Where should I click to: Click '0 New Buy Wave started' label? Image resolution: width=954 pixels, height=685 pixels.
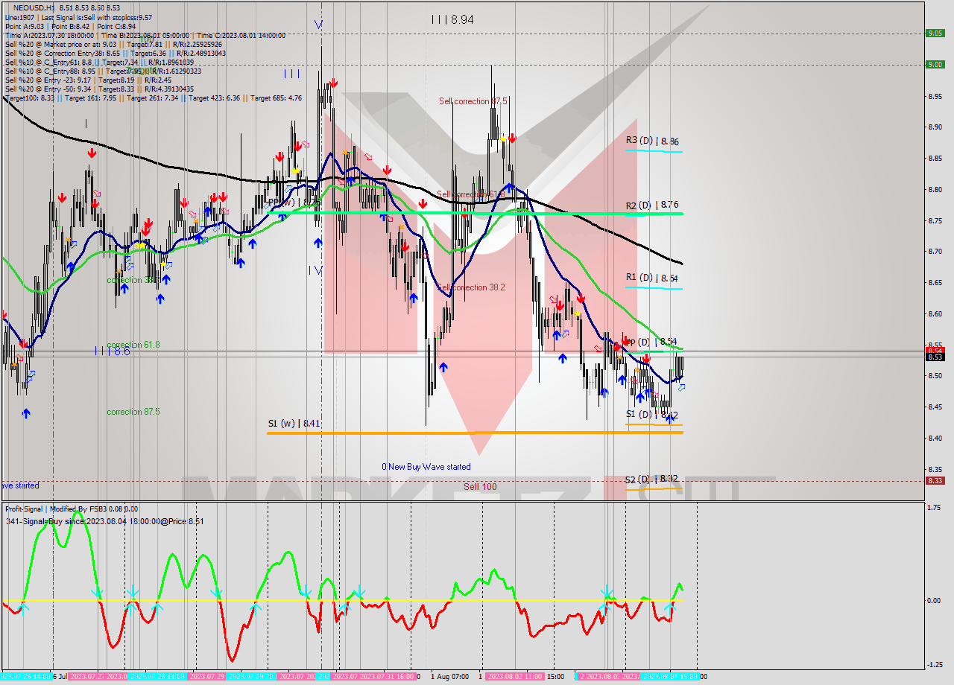[426, 467]
